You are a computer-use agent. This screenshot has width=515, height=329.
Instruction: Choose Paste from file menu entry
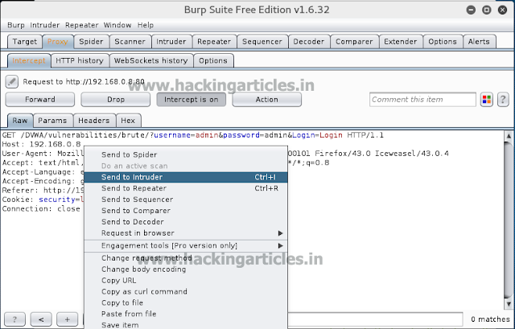coord(186,314)
